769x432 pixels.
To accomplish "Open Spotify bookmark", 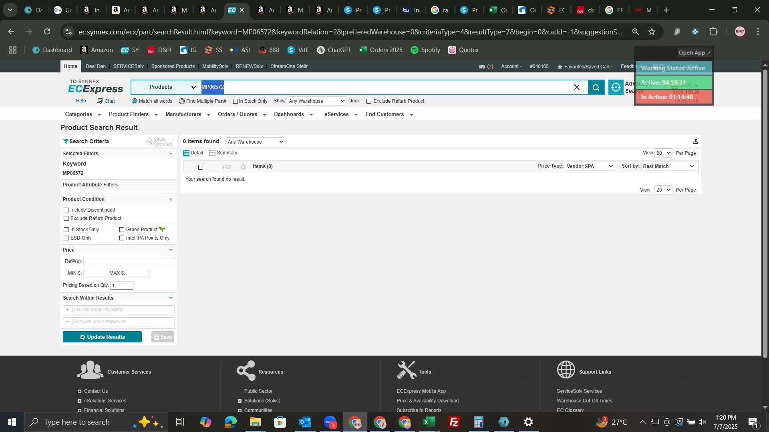I will pyautogui.click(x=425, y=50).
